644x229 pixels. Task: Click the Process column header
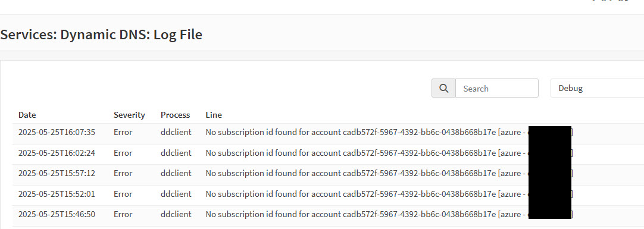176,115
